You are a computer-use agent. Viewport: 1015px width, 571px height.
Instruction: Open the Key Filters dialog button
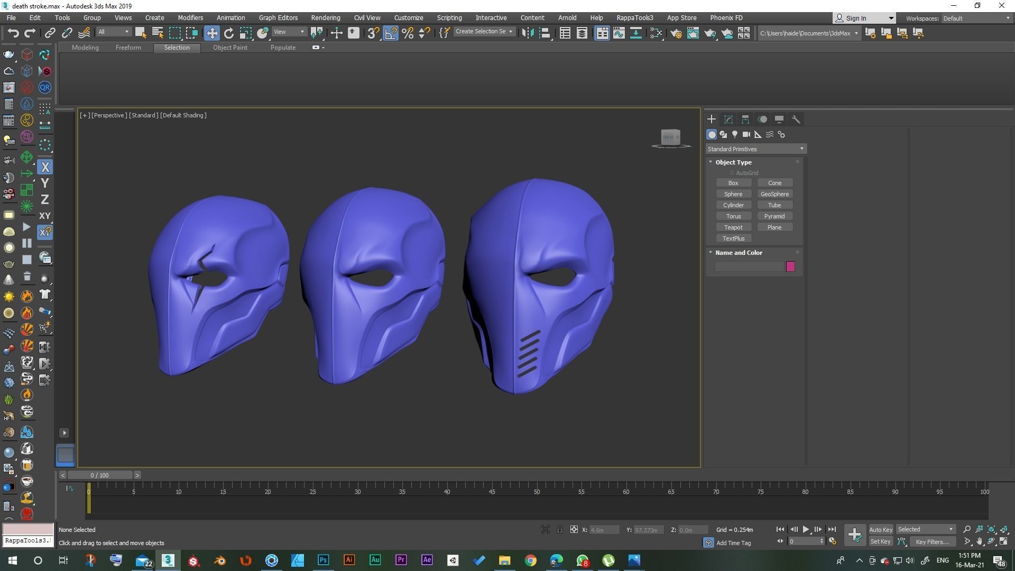[x=932, y=541]
